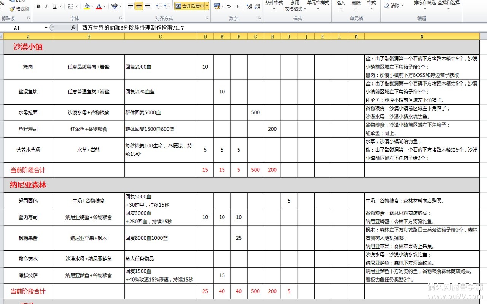Click the insert function fx icon
Screen dimensions: 487x304
coord(73,28)
